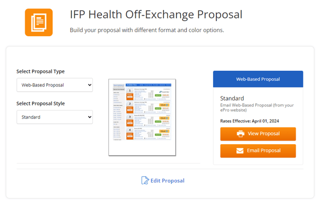Click the Standard heading in the proposal panel
The width and height of the screenshot is (325, 207).
click(x=232, y=99)
